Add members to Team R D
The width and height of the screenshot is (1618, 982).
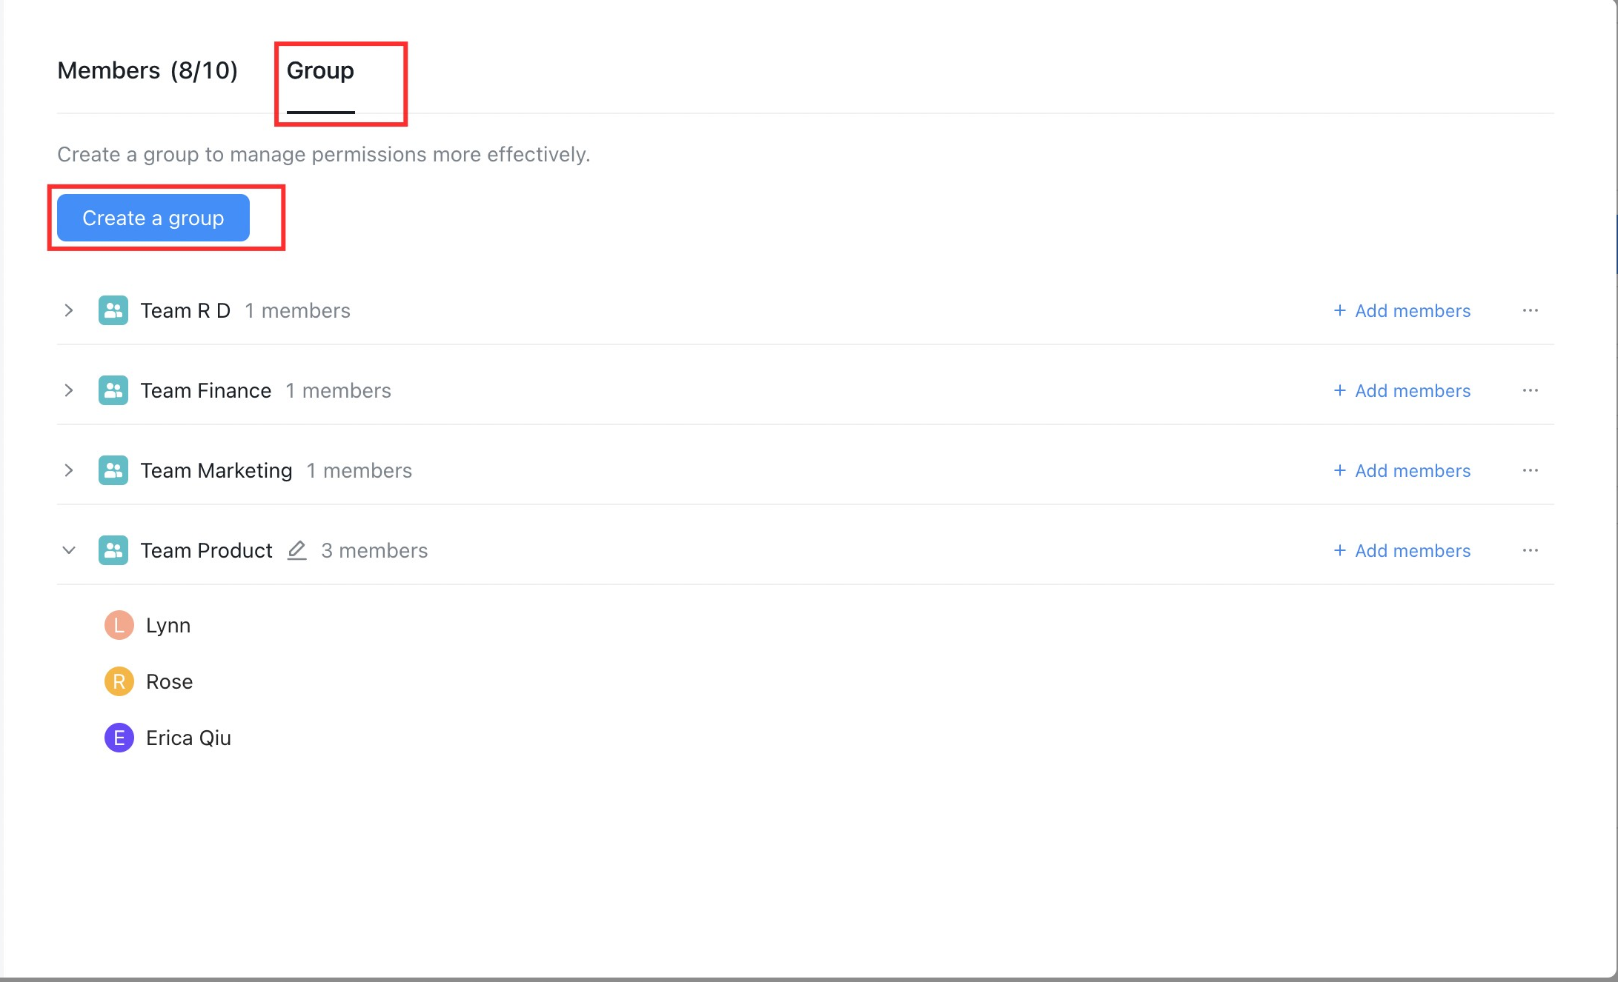pos(1402,310)
